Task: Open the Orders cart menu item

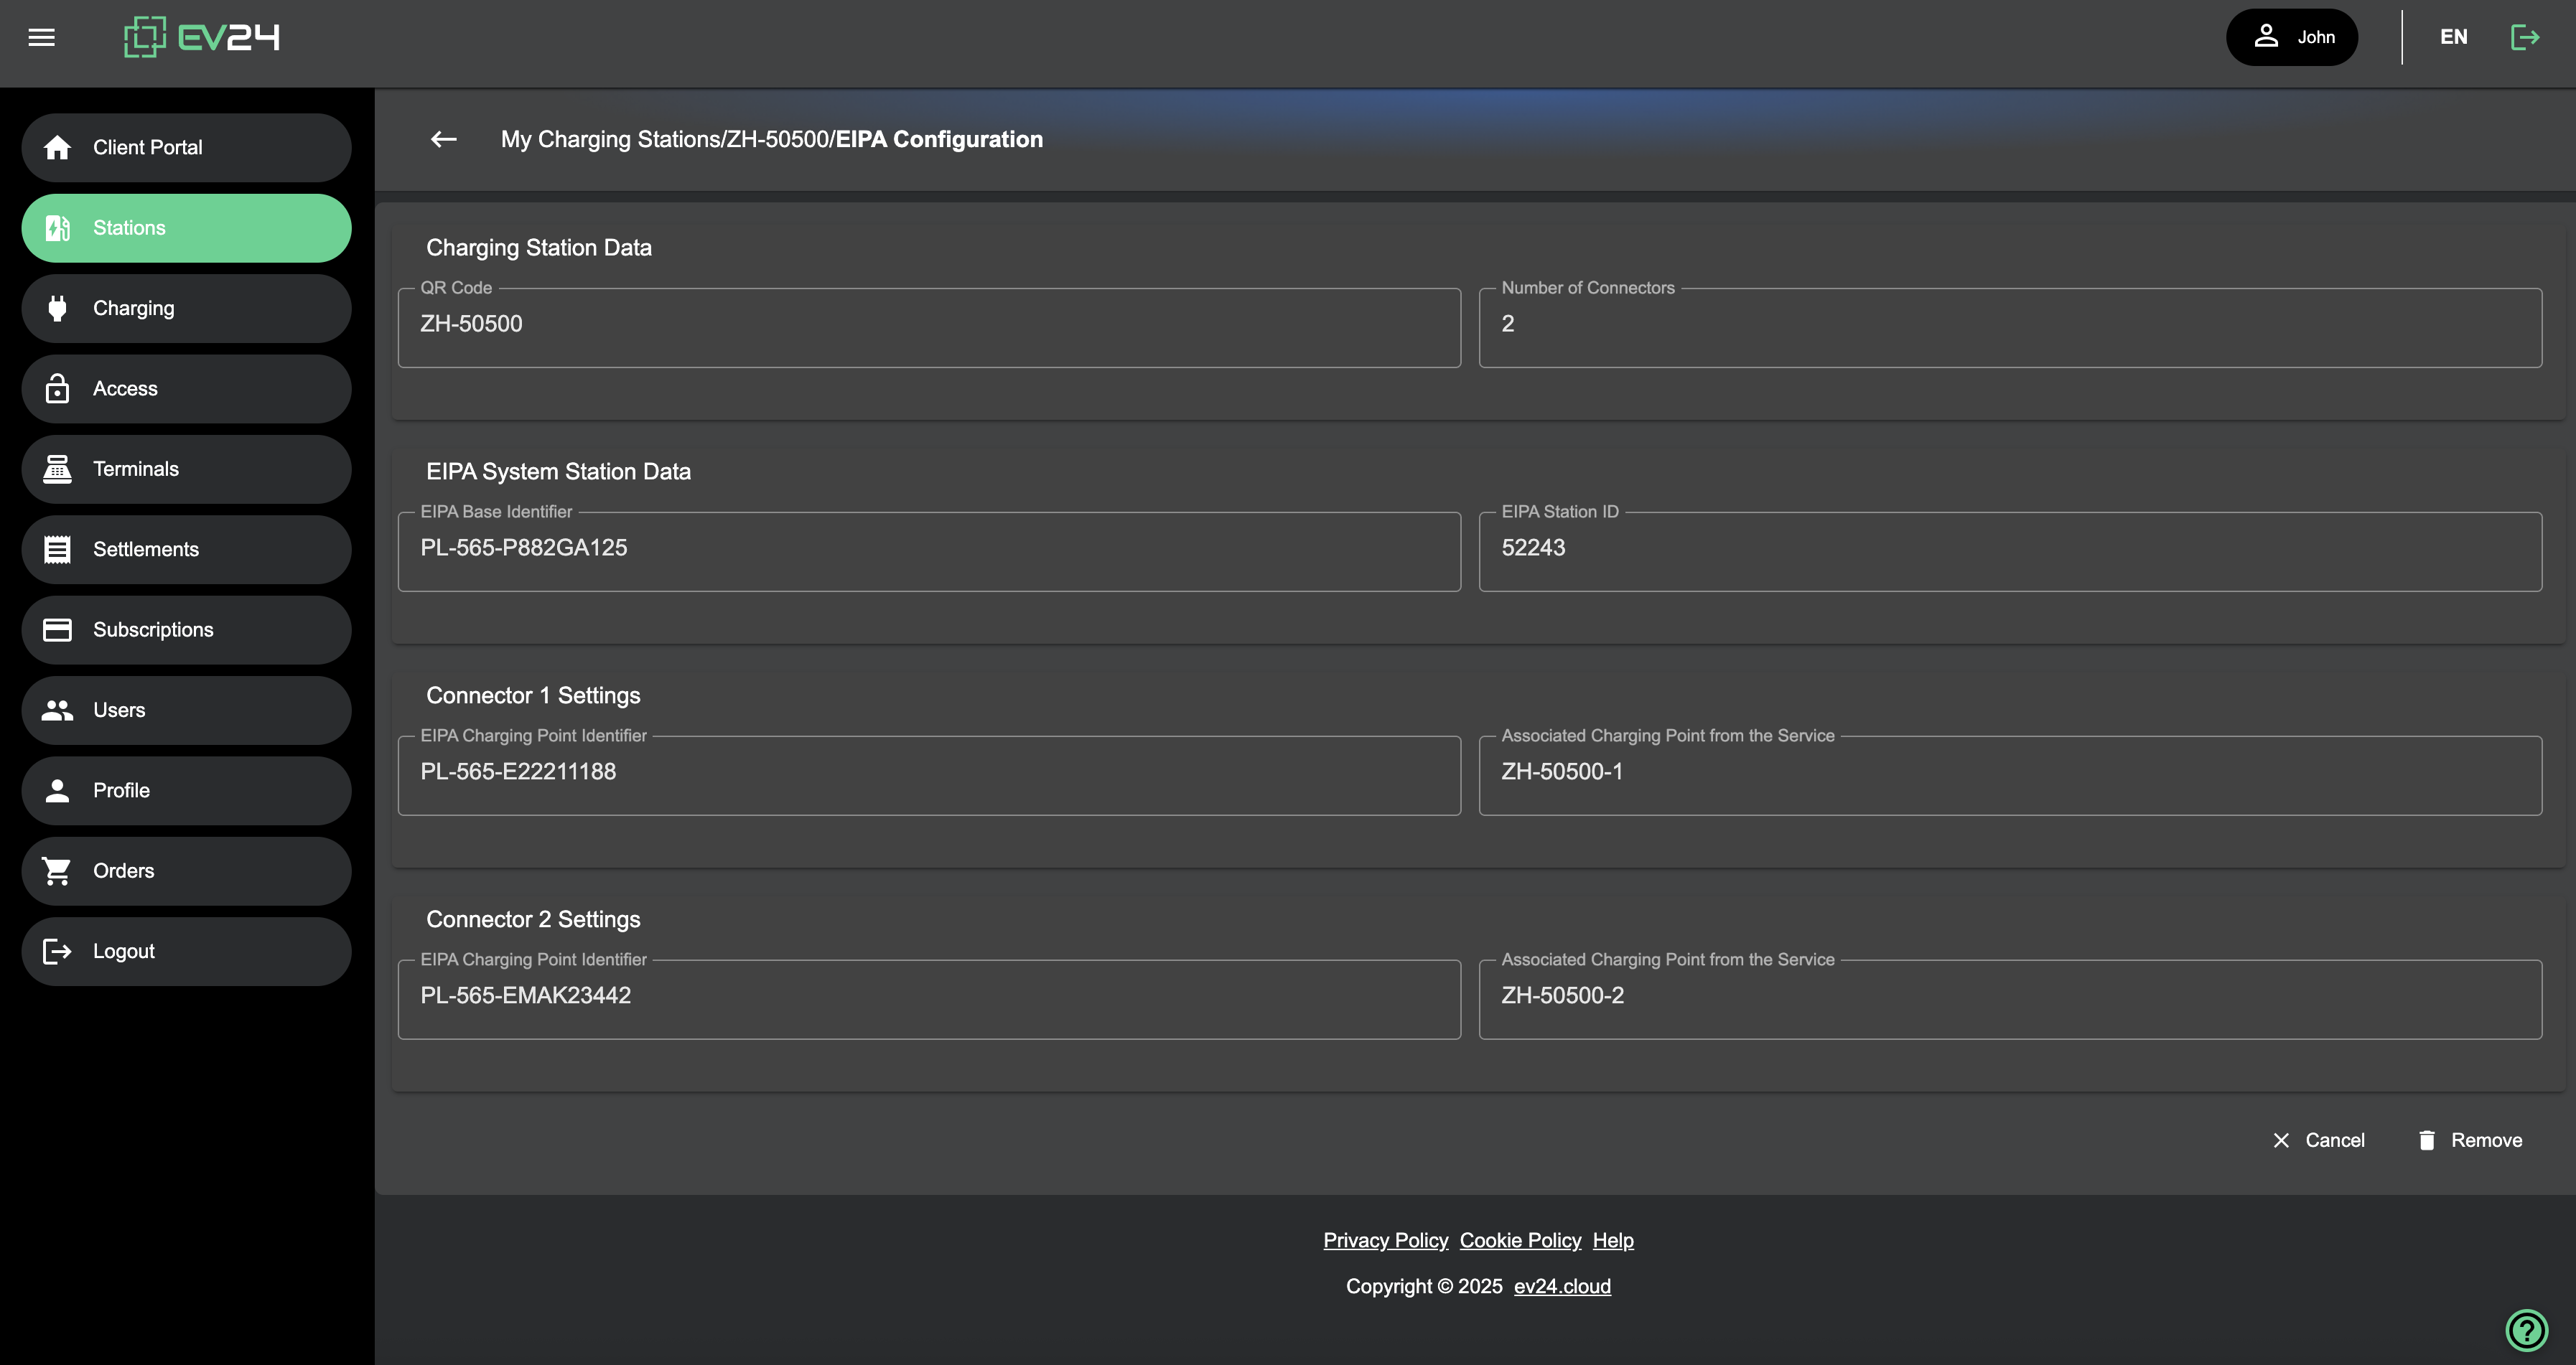Action: [x=186, y=871]
